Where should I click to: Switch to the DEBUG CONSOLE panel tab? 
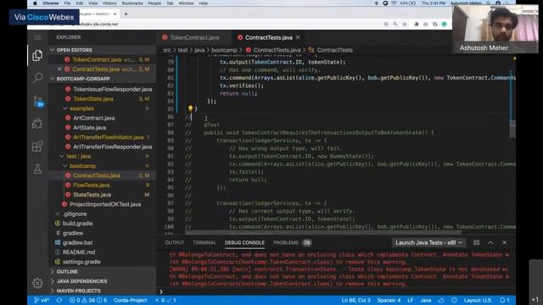click(x=244, y=243)
